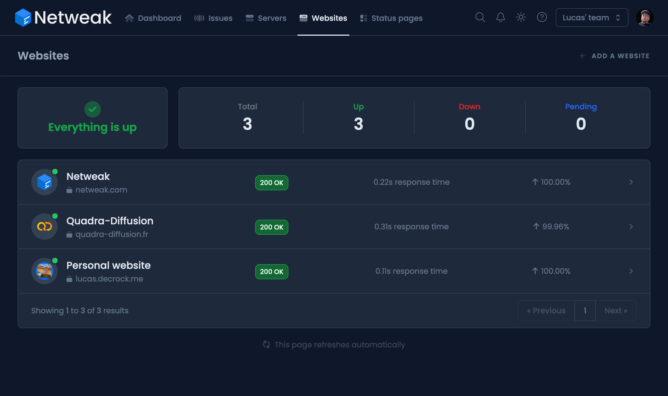Image resolution: width=668 pixels, height=396 pixels.
Task: Go to the next page of results
Action: pyautogui.click(x=616, y=310)
